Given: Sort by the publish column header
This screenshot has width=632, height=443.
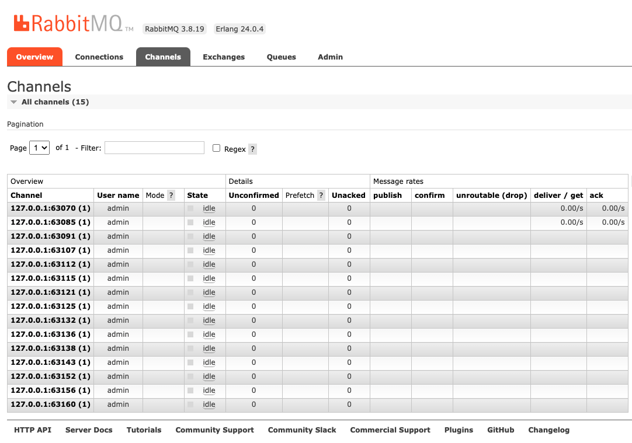Looking at the screenshot, I should 387,196.
